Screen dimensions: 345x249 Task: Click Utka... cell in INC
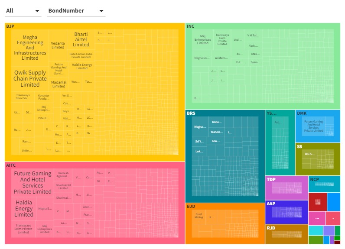tap(255, 54)
